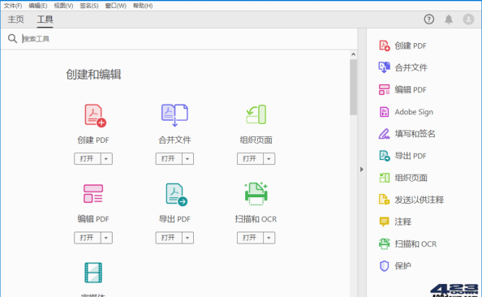
Task: Click the 保护 label in sidebar
Action: coord(403,266)
